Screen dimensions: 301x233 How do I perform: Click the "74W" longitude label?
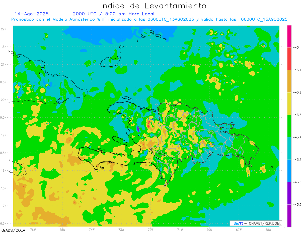(x=92, y=229)
